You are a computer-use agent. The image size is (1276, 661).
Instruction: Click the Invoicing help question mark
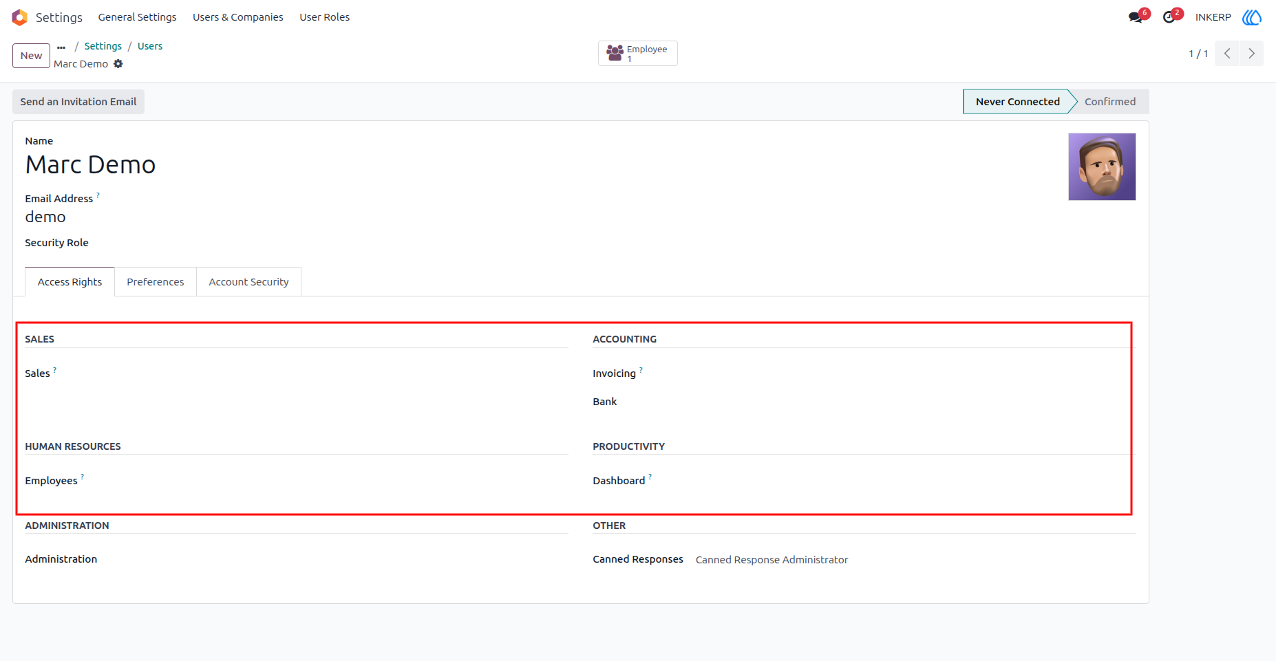point(641,370)
